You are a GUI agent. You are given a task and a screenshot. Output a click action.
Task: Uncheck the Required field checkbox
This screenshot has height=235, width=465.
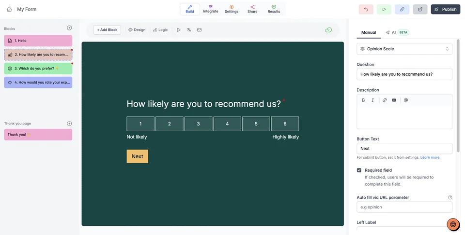pyautogui.click(x=359, y=170)
